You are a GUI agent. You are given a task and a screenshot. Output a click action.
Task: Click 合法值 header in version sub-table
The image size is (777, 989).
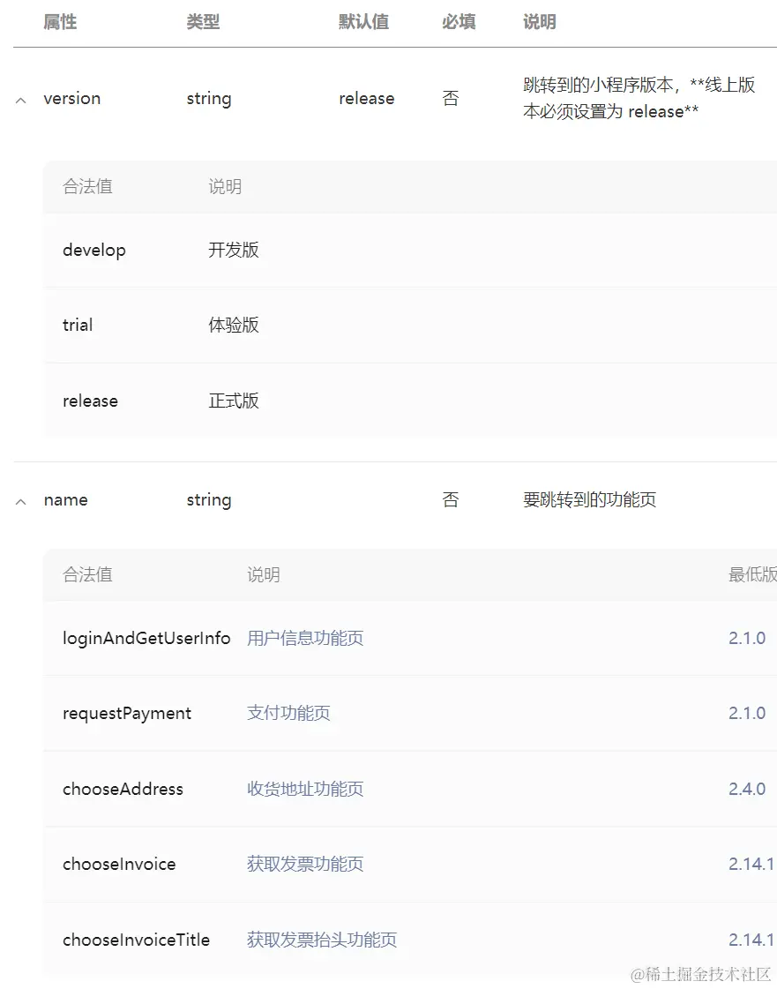click(87, 186)
